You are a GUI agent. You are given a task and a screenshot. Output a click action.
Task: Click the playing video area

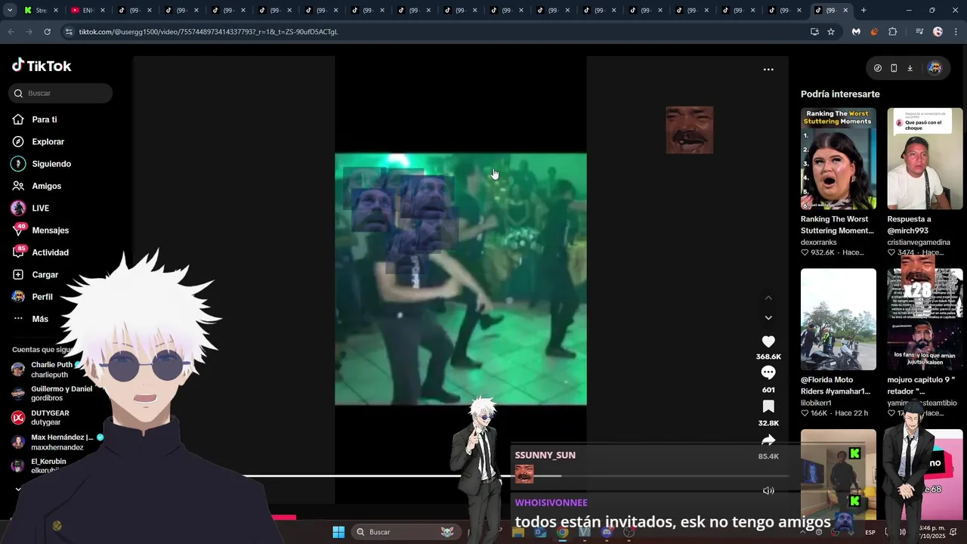pos(461,280)
